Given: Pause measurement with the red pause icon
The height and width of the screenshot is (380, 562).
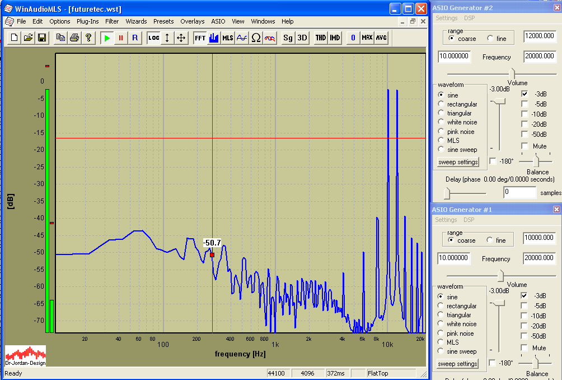Looking at the screenshot, I should click(121, 38).
